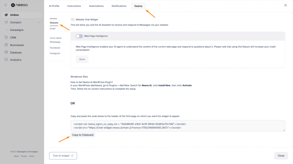Collapse the Outreach section chevron
293x164 pixels.
pos(39,23)
